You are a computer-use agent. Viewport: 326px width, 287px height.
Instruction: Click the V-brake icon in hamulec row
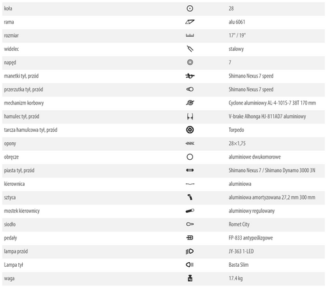click(190, 117)
